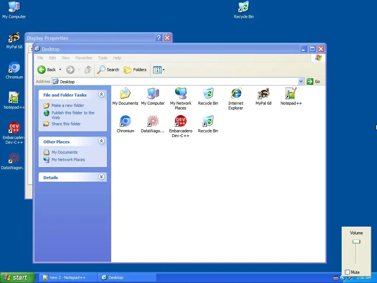
Task: Click the Forward arrow button
Action: 70,70
